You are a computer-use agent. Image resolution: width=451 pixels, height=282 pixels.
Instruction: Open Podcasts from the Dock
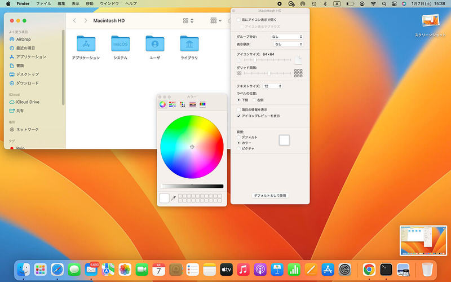pos(260,270)
